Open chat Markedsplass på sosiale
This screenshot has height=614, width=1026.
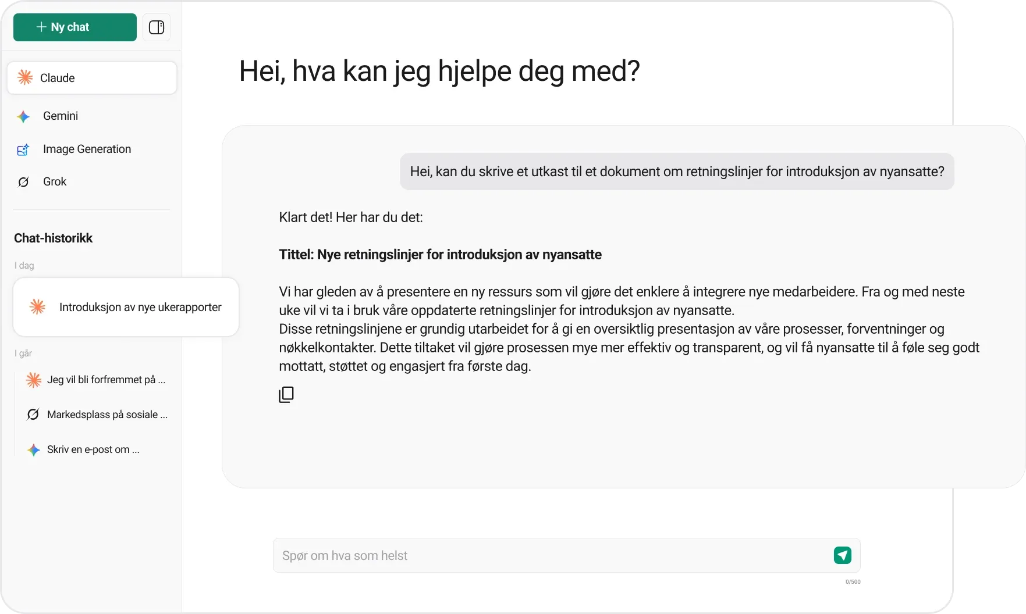(107, 415)
